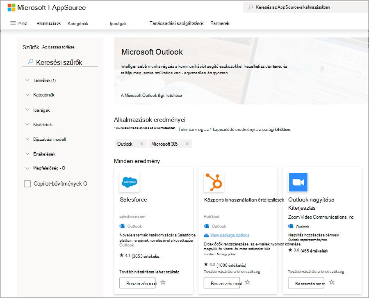Click the Zoom camera logo thumbnail
The width and height of the screenshot is (369, 298).
[x=298, y=182]
